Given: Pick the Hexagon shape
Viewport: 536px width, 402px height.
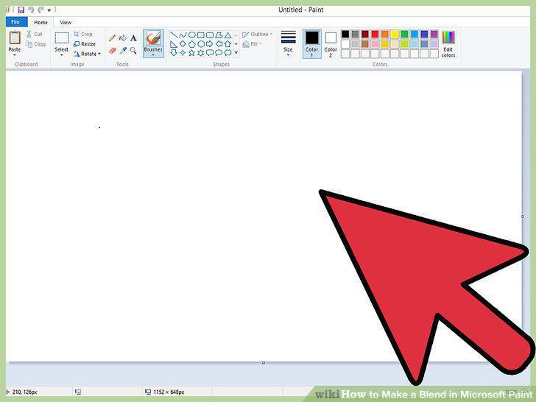Looking at the screenshot, I should (201, 44).
